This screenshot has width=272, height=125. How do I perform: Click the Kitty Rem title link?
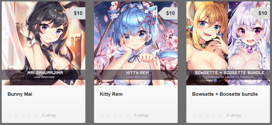[111, 94]
